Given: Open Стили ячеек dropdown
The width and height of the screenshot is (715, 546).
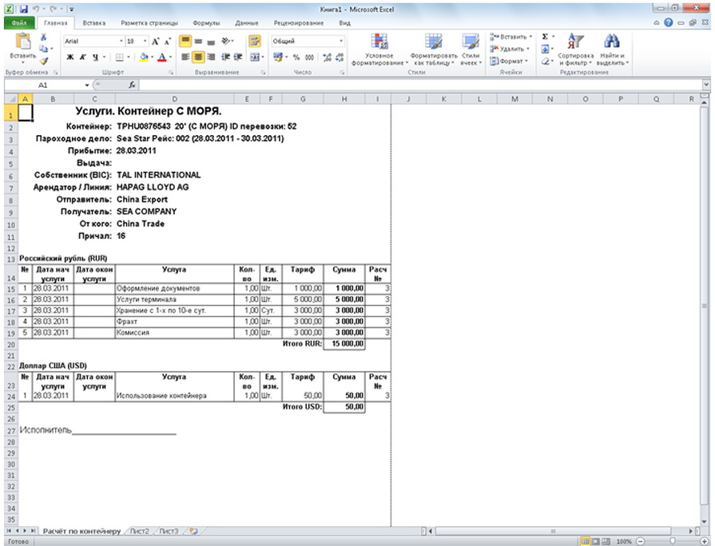Looking at the screenshot, I should click(x=470, y=50).
